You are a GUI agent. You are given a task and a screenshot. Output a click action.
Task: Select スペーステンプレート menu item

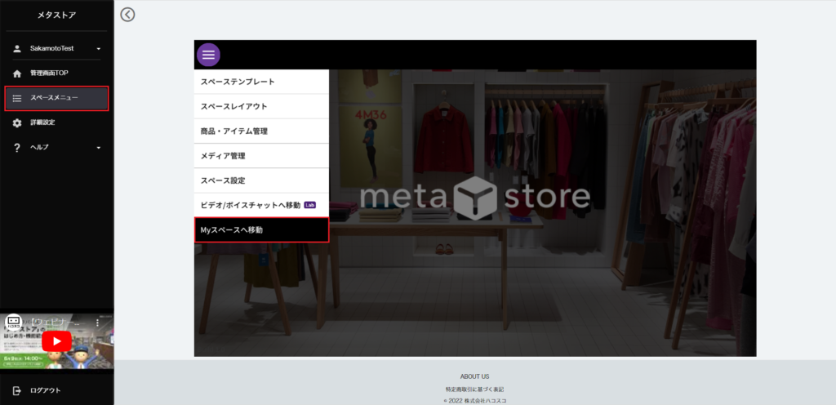261,82
